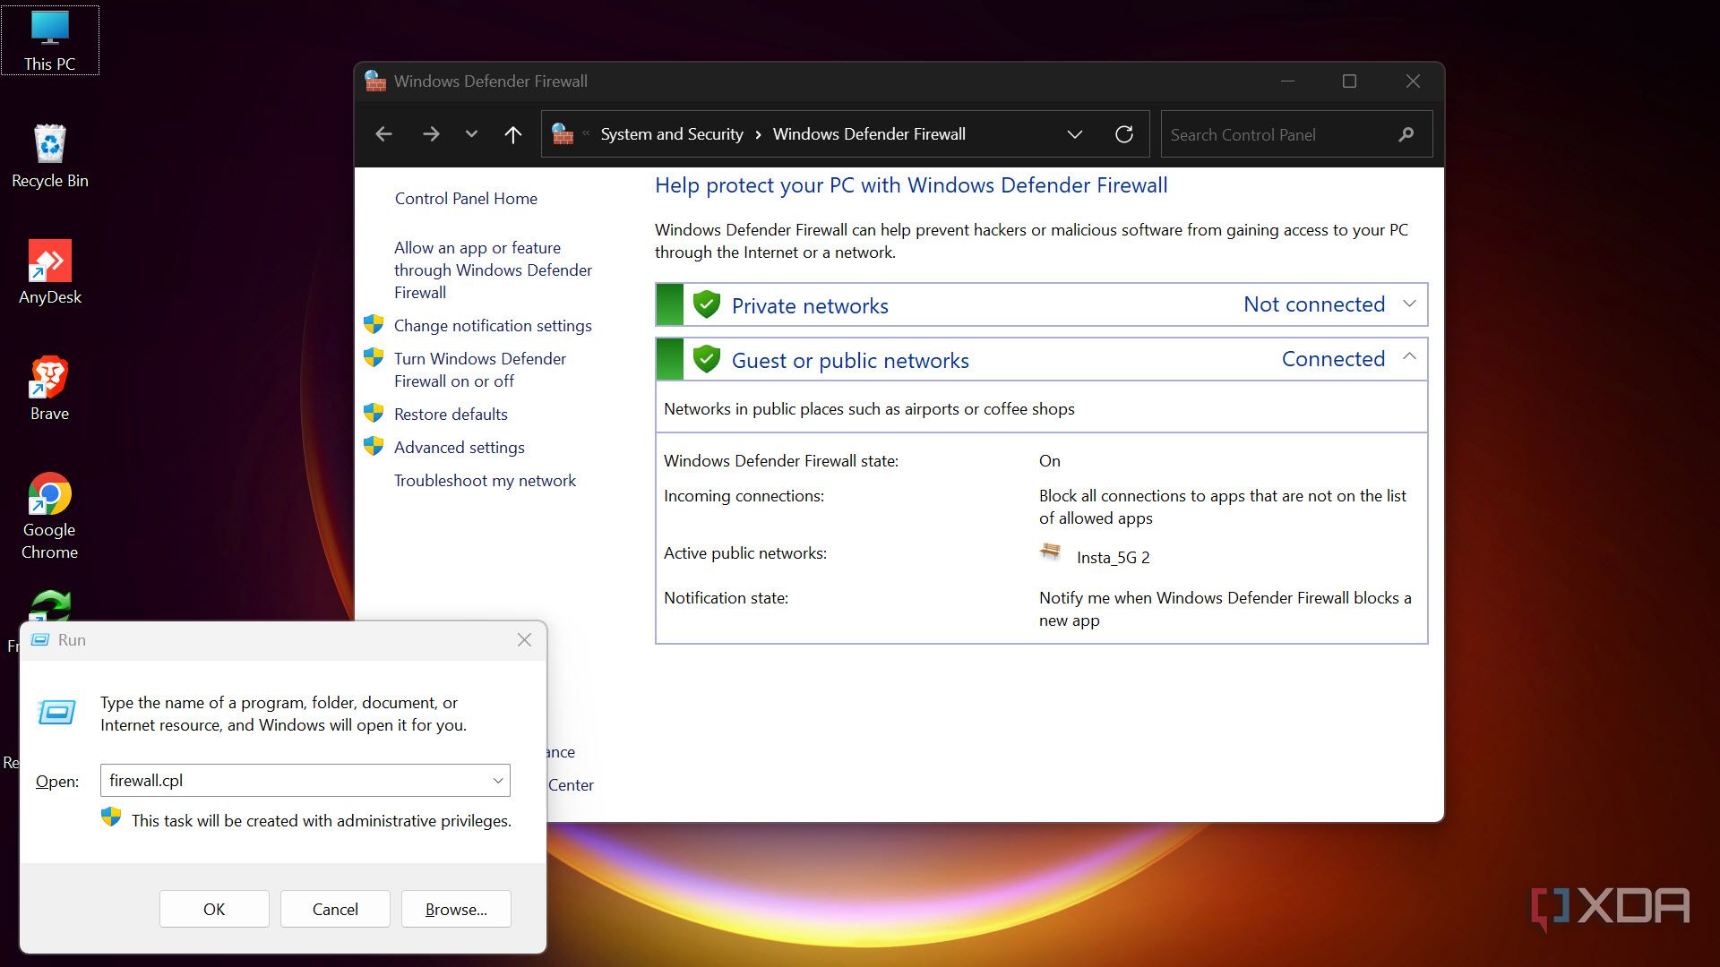Expand the Open combo box dropdown in Run
This screenshot has width=1720, height=967.
pos(498,781)
